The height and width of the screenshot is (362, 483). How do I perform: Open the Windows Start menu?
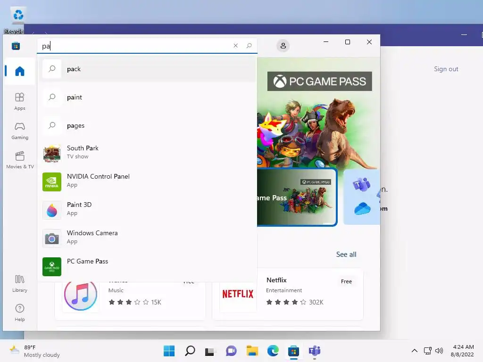(x=169, y=351)
